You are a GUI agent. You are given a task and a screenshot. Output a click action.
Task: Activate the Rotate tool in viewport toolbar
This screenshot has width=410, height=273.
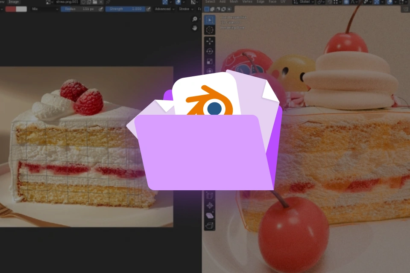209,51
